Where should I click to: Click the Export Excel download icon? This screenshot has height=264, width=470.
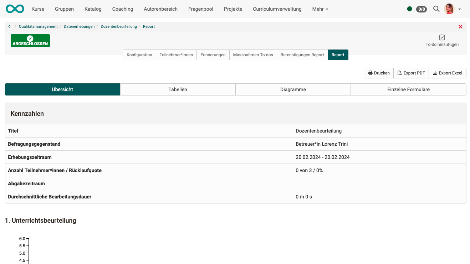pyautogui.click(x=435, y=73)
